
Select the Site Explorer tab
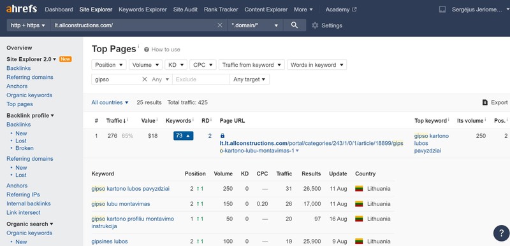click(96, 10)
